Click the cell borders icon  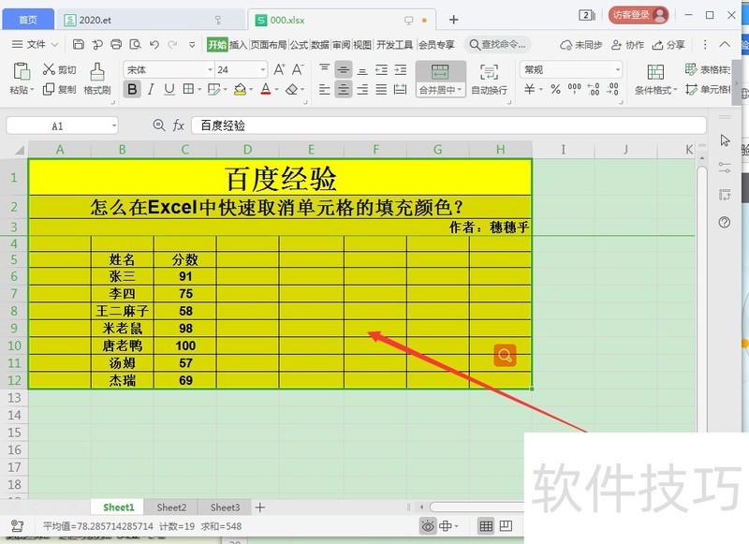[x=189, y=89]
